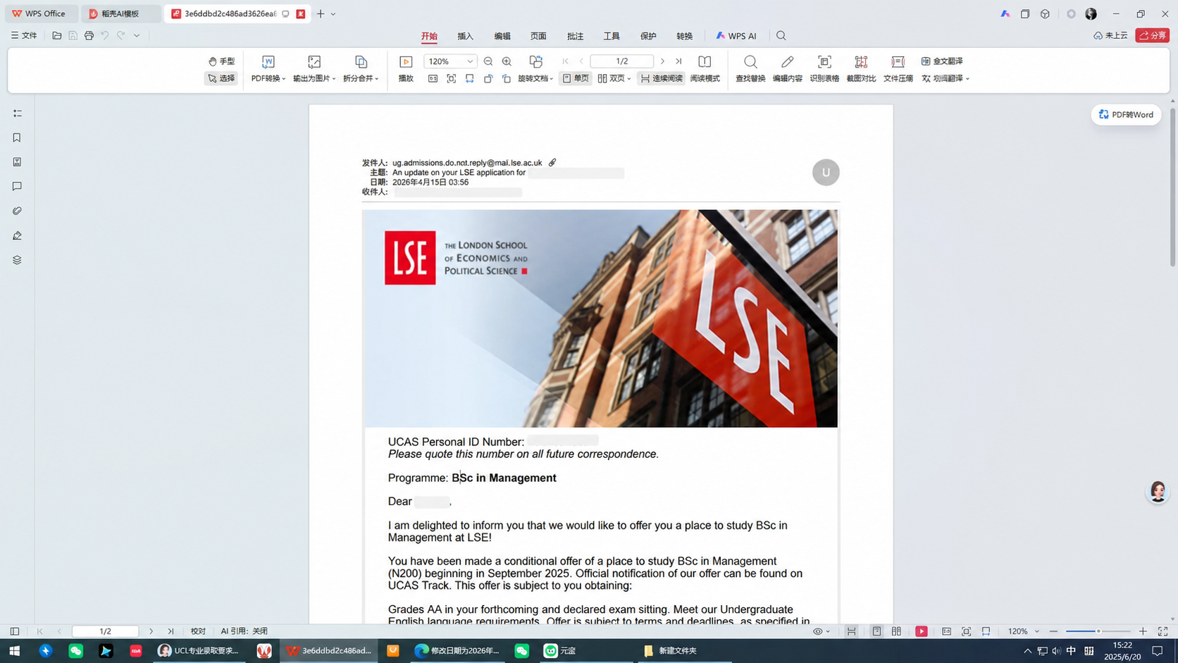Click 全文翻译 full text translation
The height and width of the screenshot is (663, 1178).
pos(942,61)
